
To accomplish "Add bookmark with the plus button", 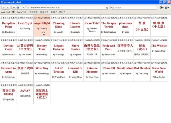I will [14, 8].
